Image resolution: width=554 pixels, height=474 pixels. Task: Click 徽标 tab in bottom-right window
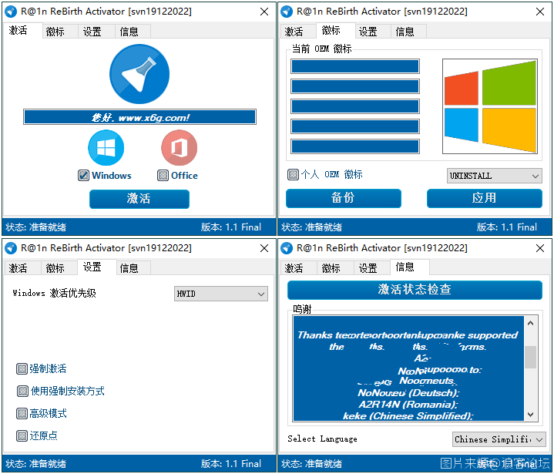pos(335,268)
